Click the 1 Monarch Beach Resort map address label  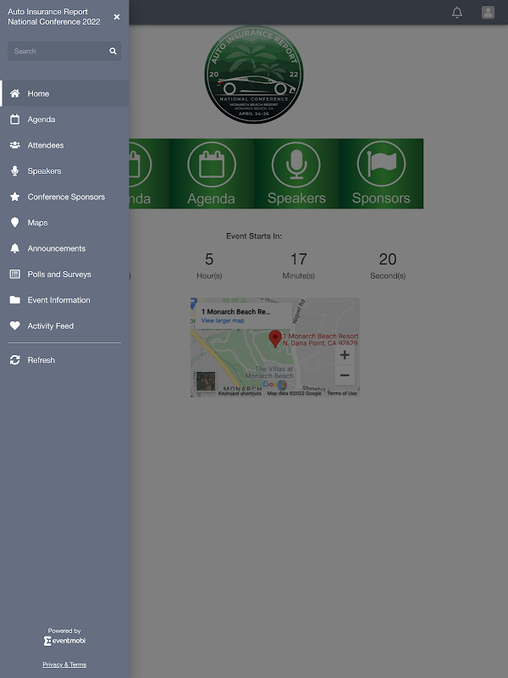tap(321, 340)
